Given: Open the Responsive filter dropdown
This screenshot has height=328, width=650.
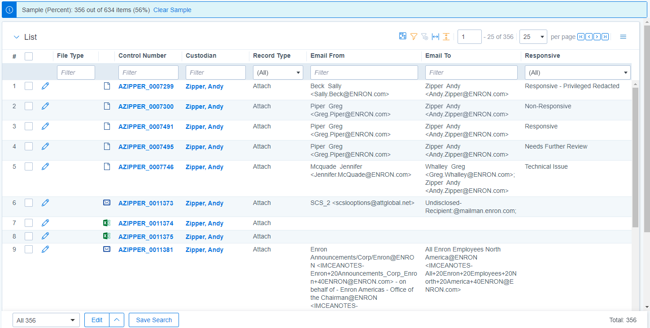Looking at the screenshot, I should click(x=578, y=72).
